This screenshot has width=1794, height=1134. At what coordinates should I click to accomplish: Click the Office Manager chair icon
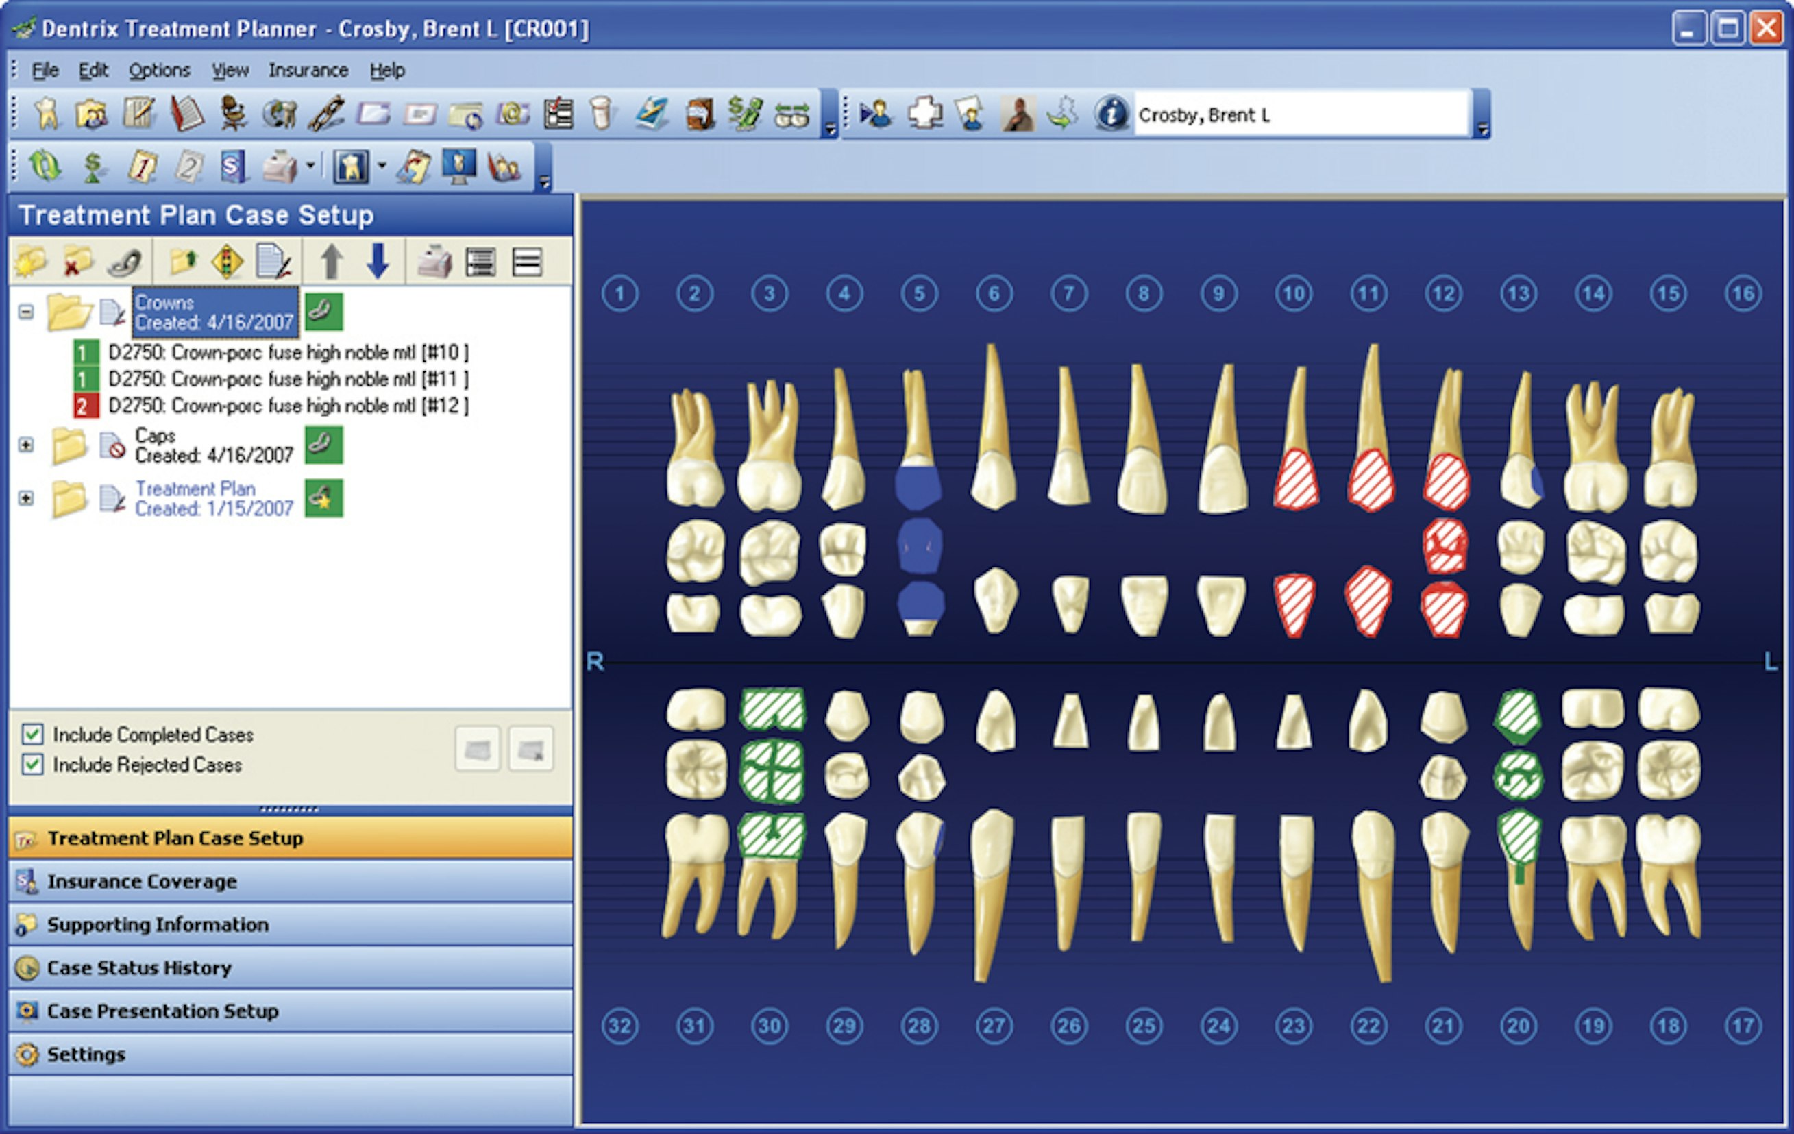pos(233,114)
